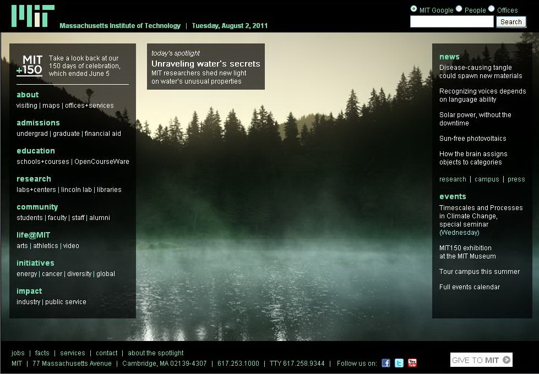Go to the staff link
The image size is (539, 374).
[x=78, y=218]
